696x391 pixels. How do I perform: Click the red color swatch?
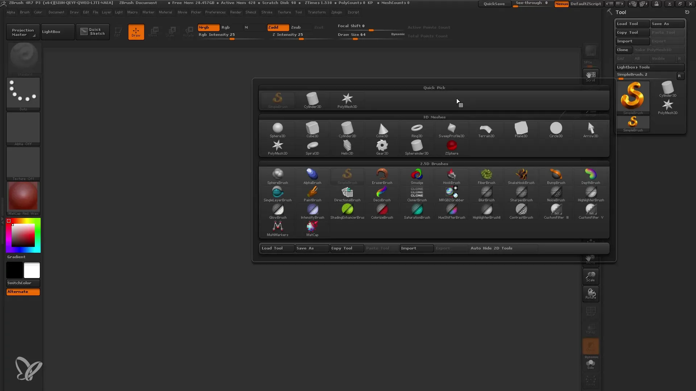[9, 220]
